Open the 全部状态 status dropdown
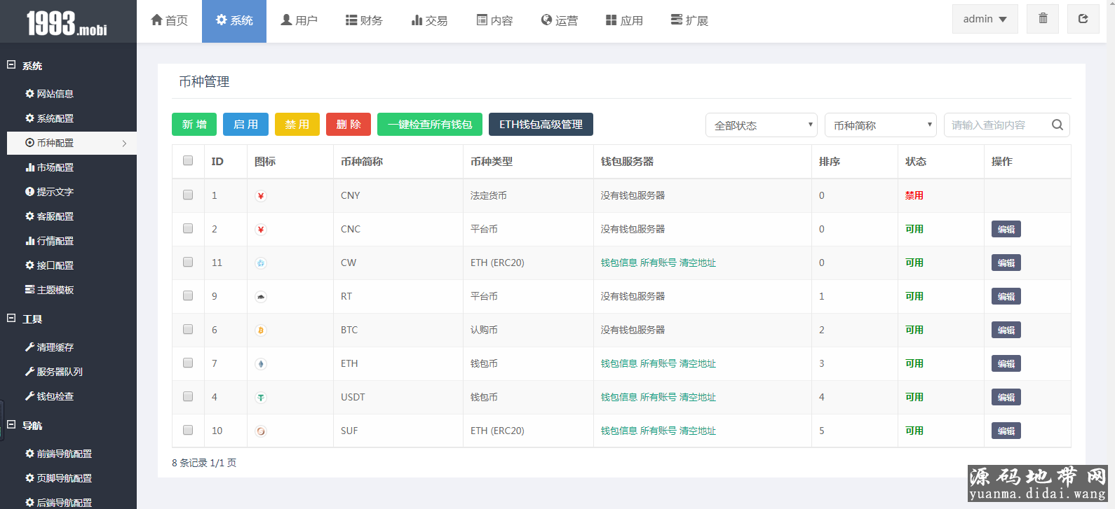 pyautogui.click(x=761, y=125)
